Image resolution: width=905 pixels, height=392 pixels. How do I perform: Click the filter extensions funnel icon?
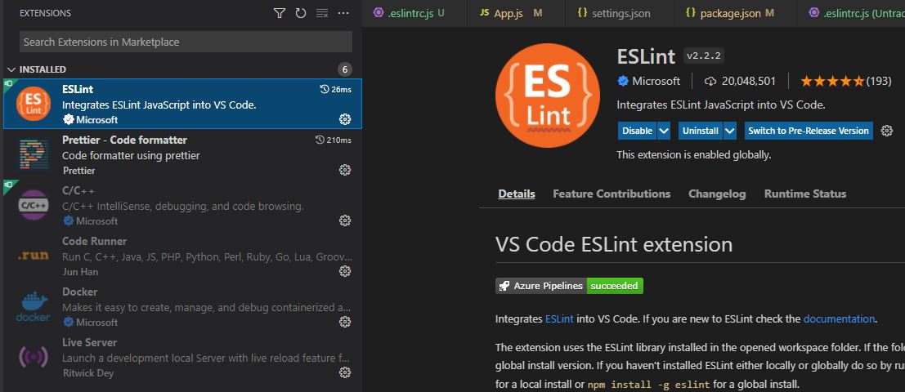click(x=280, y=13)
